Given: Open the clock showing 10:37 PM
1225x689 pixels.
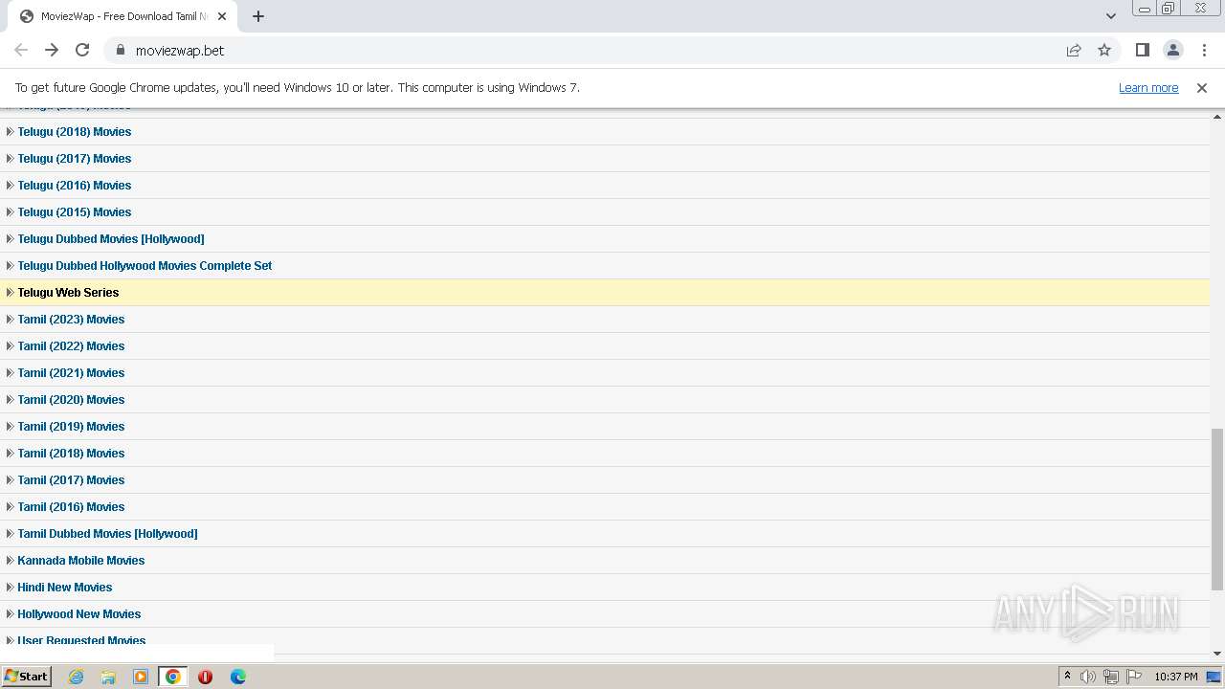Looking at the screenshot, I should tap(1176, 677).
